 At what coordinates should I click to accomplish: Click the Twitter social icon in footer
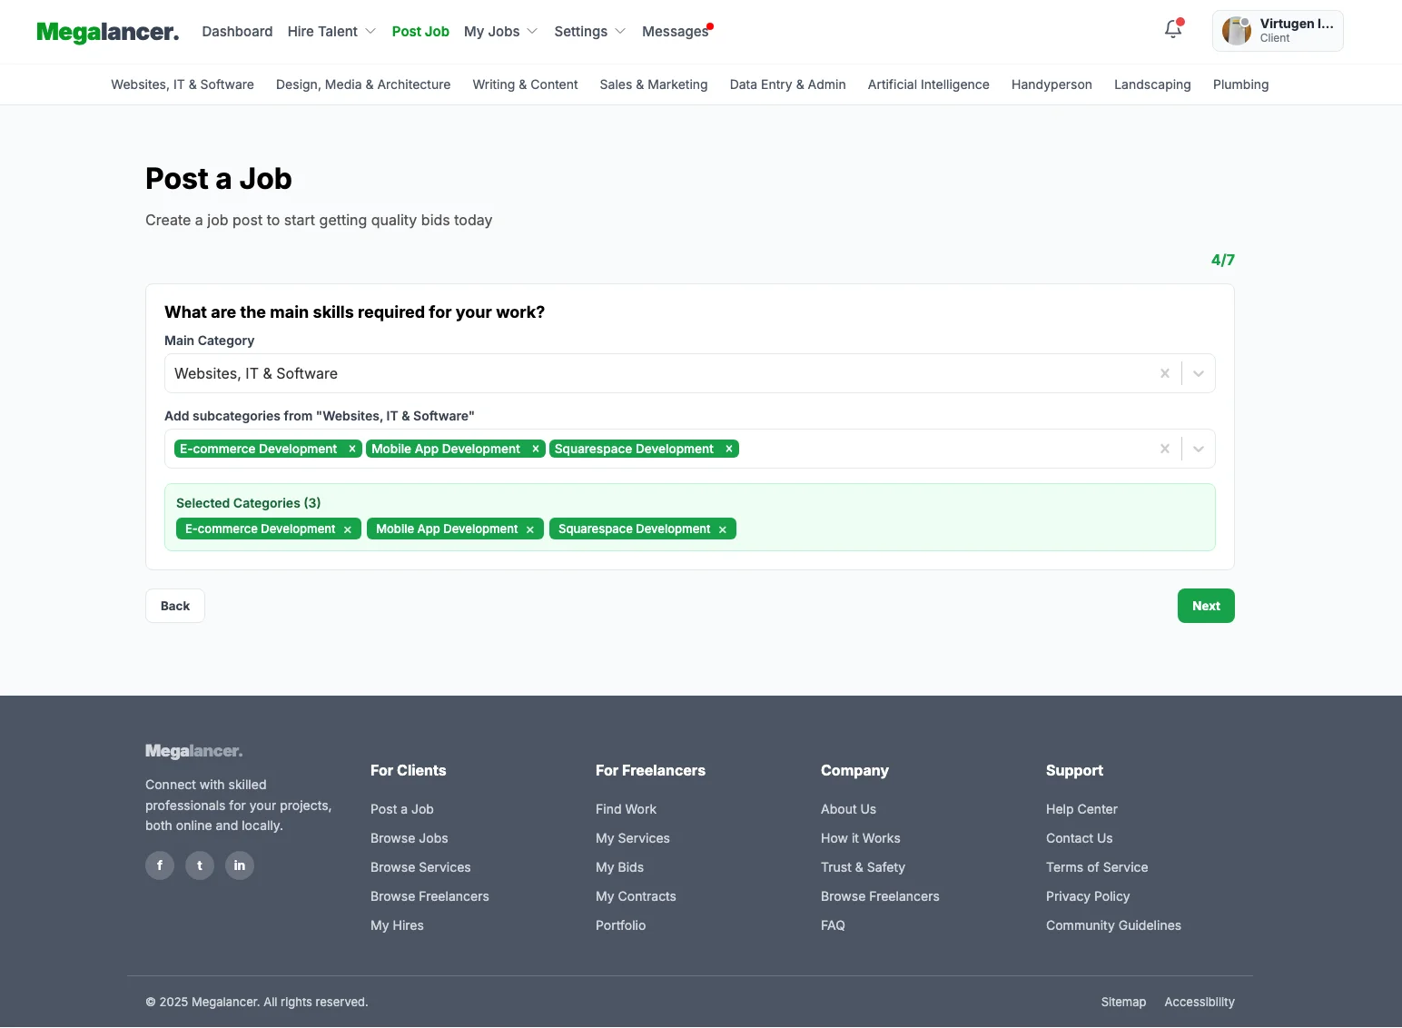click(x=200, y=865)
